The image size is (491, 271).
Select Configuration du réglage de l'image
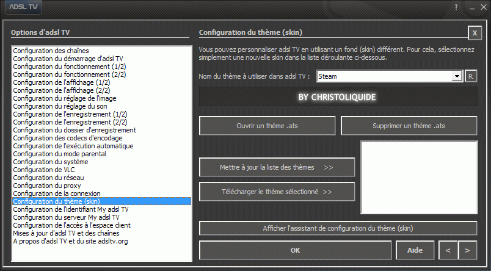(x=101, y=98)
